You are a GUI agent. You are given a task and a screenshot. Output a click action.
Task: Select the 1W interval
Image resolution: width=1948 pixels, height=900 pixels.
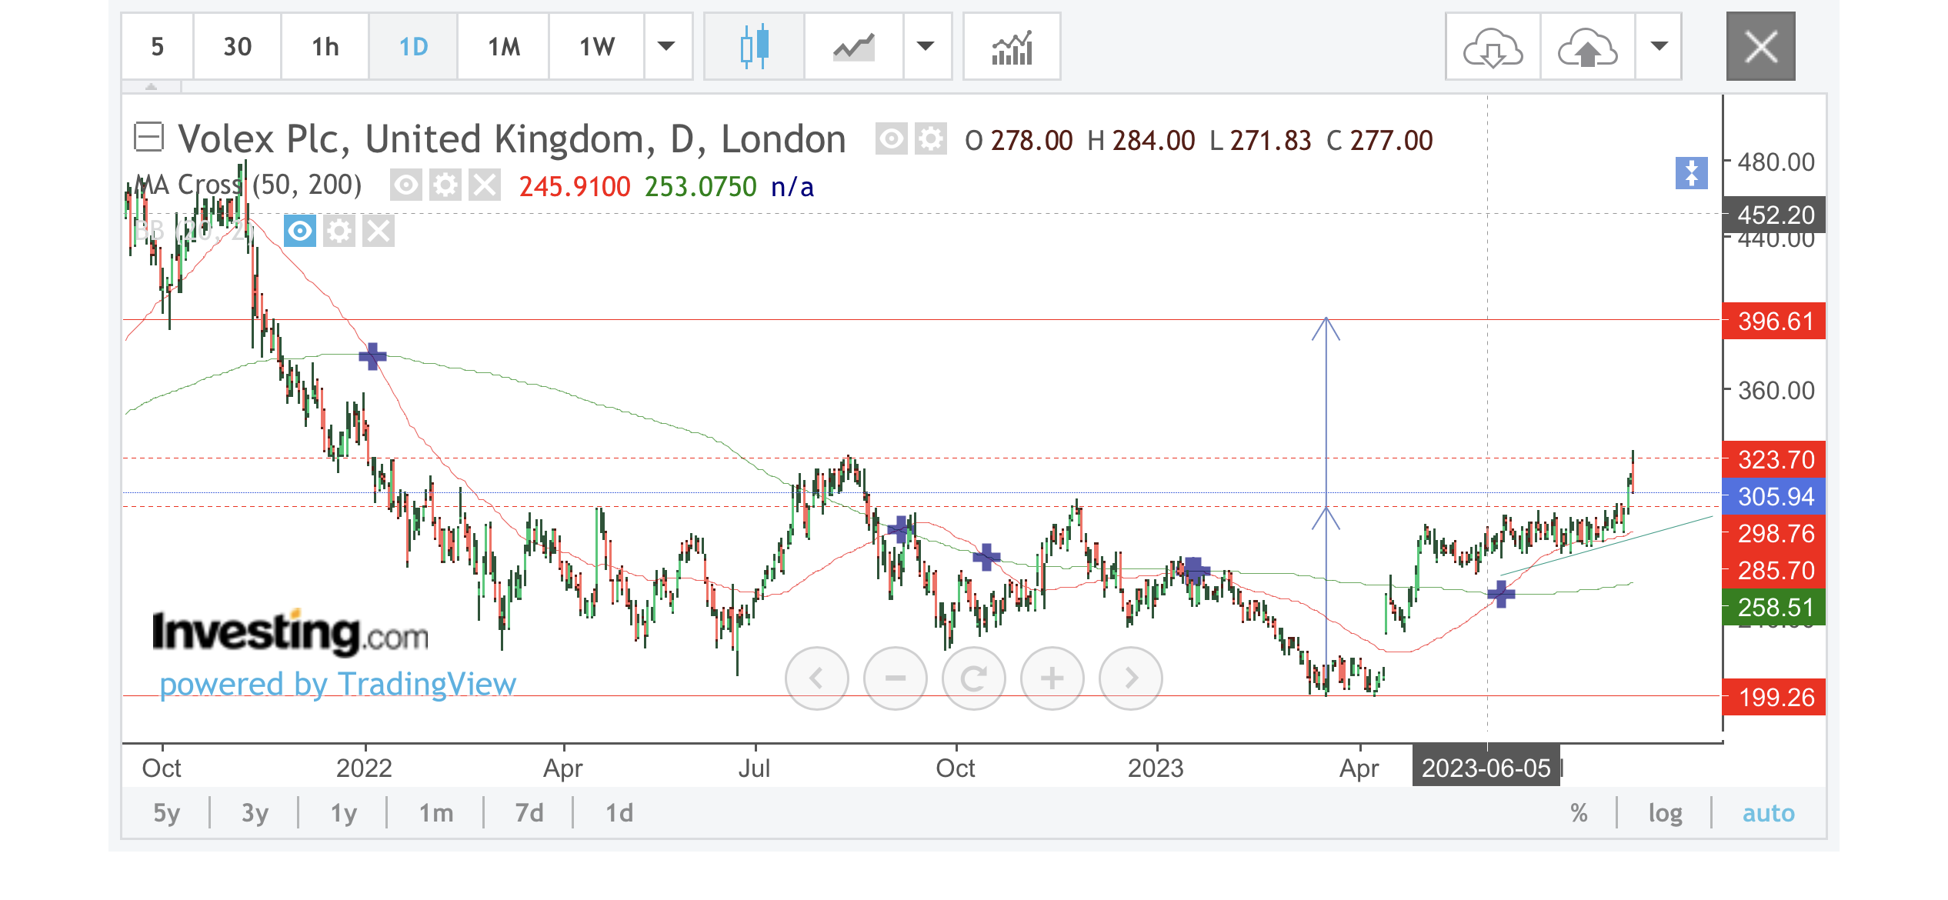[597, 46]
